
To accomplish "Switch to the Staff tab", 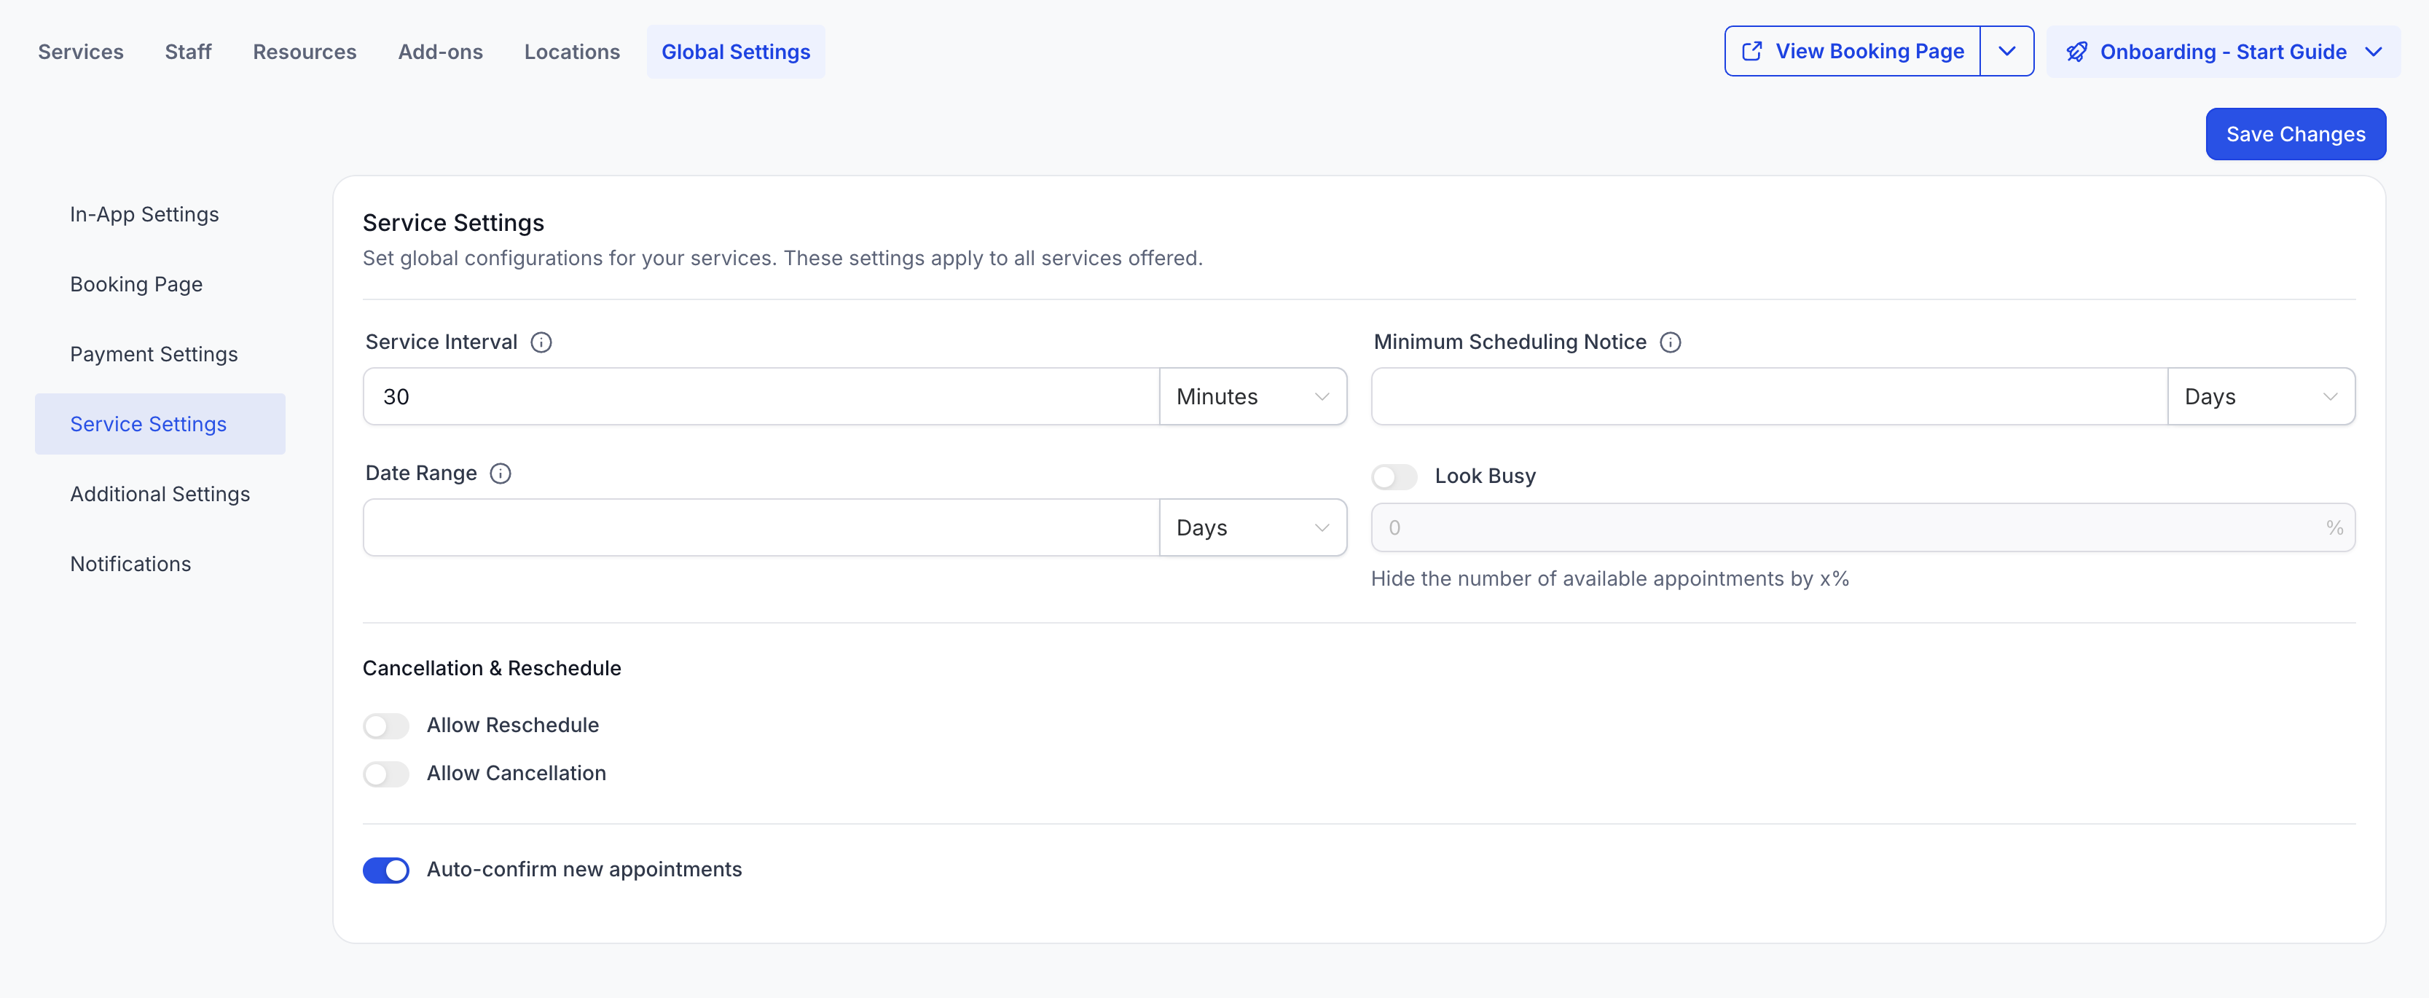I will pyautogui.click(x=188, y=52).
